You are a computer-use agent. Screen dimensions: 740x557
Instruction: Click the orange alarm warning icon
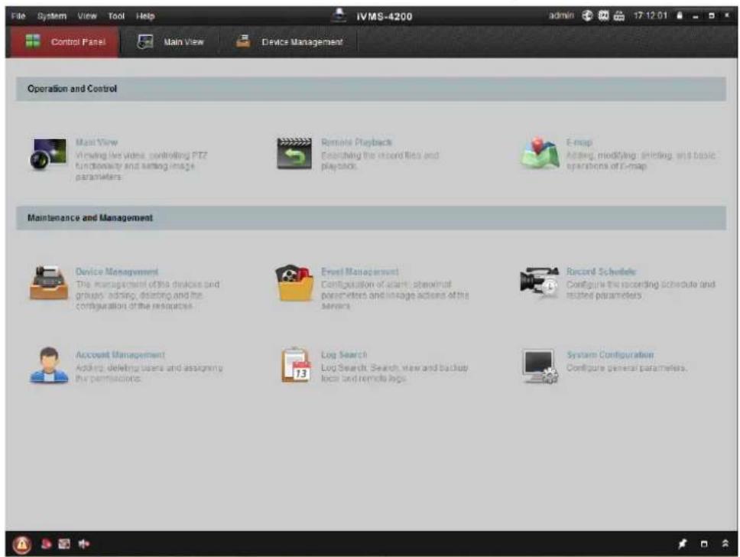(21, 544)
